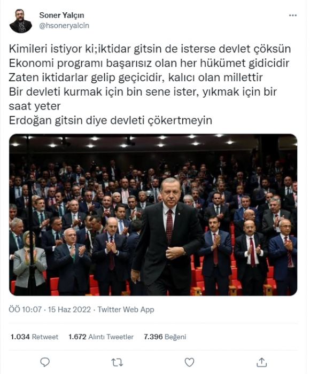Click the line beginning 'Ekonomi programı başarısız'

[149, 63]
